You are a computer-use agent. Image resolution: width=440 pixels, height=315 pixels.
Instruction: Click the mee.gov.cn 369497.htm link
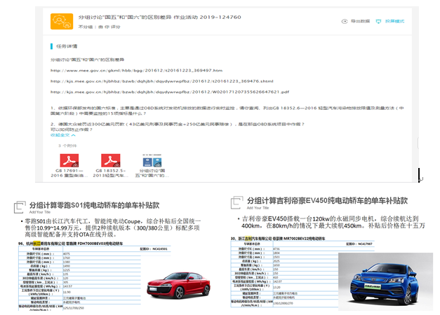coord(136,71)
